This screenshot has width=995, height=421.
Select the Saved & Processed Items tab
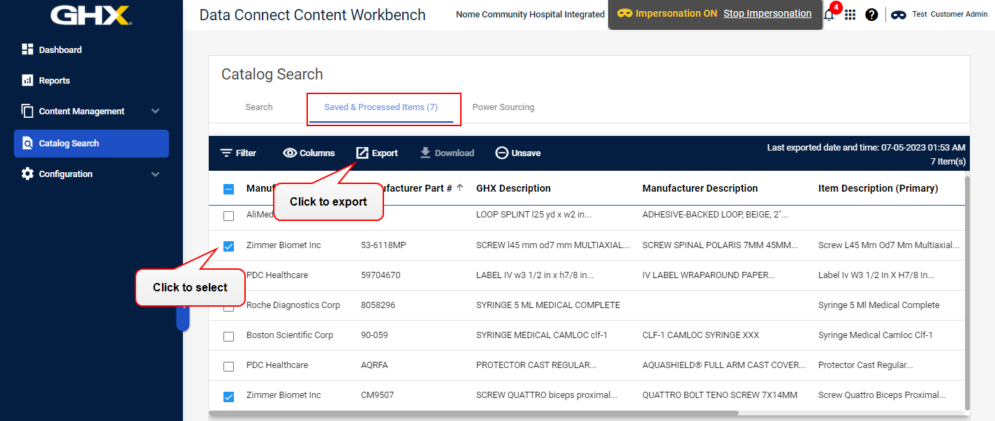click(381, 107)
